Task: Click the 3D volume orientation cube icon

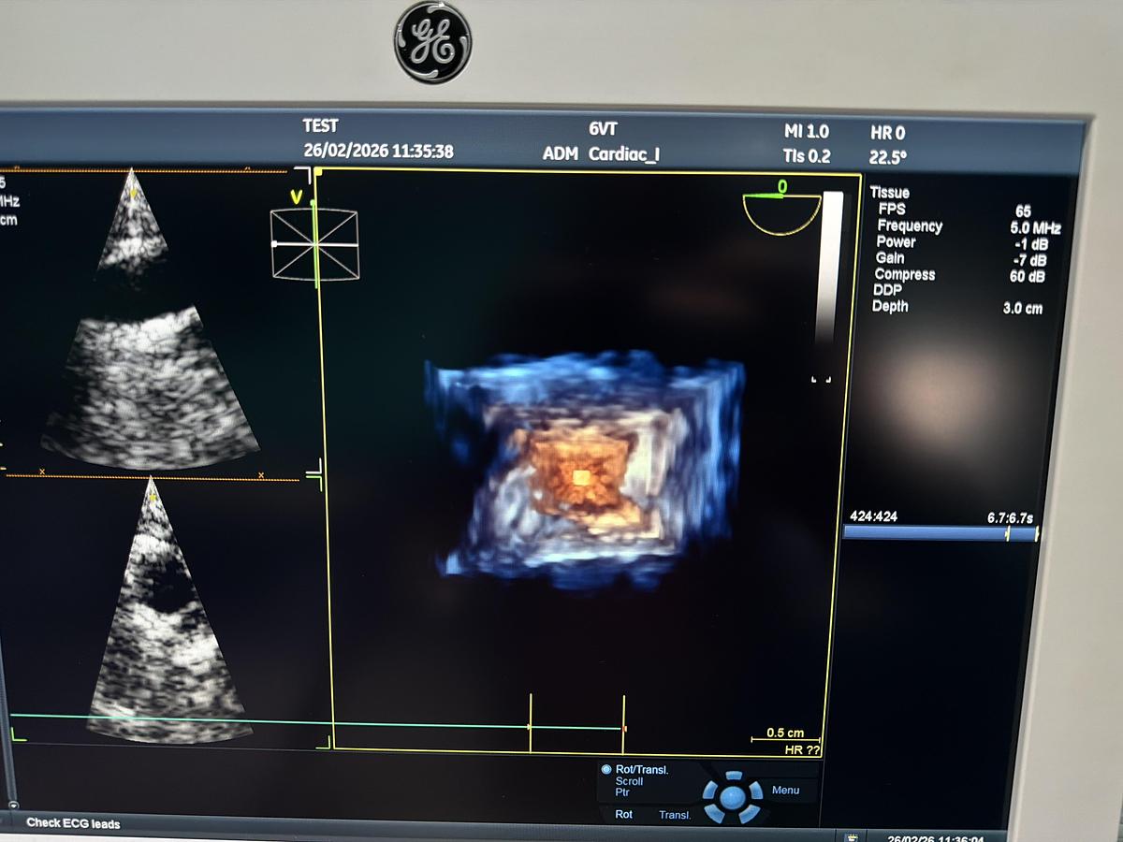Action: [x=314, y=244]
